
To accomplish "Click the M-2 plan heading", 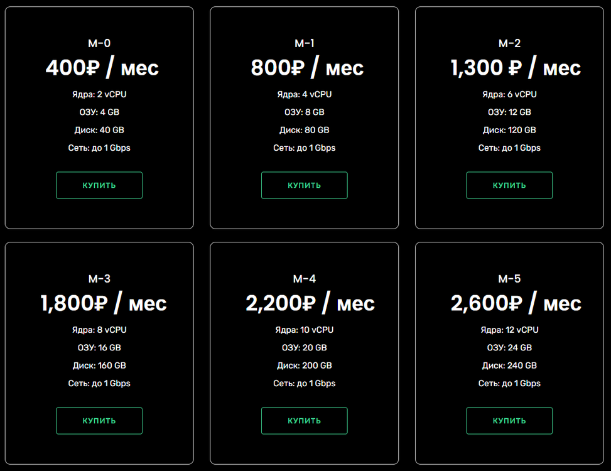I will 509,43.
